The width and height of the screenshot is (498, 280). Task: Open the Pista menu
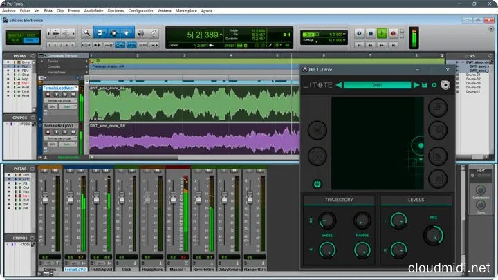(47, 11)
